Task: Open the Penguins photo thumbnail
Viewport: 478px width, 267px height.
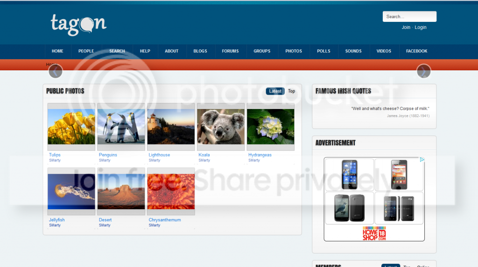Action: pyautogui.click(x=121, y=127)
